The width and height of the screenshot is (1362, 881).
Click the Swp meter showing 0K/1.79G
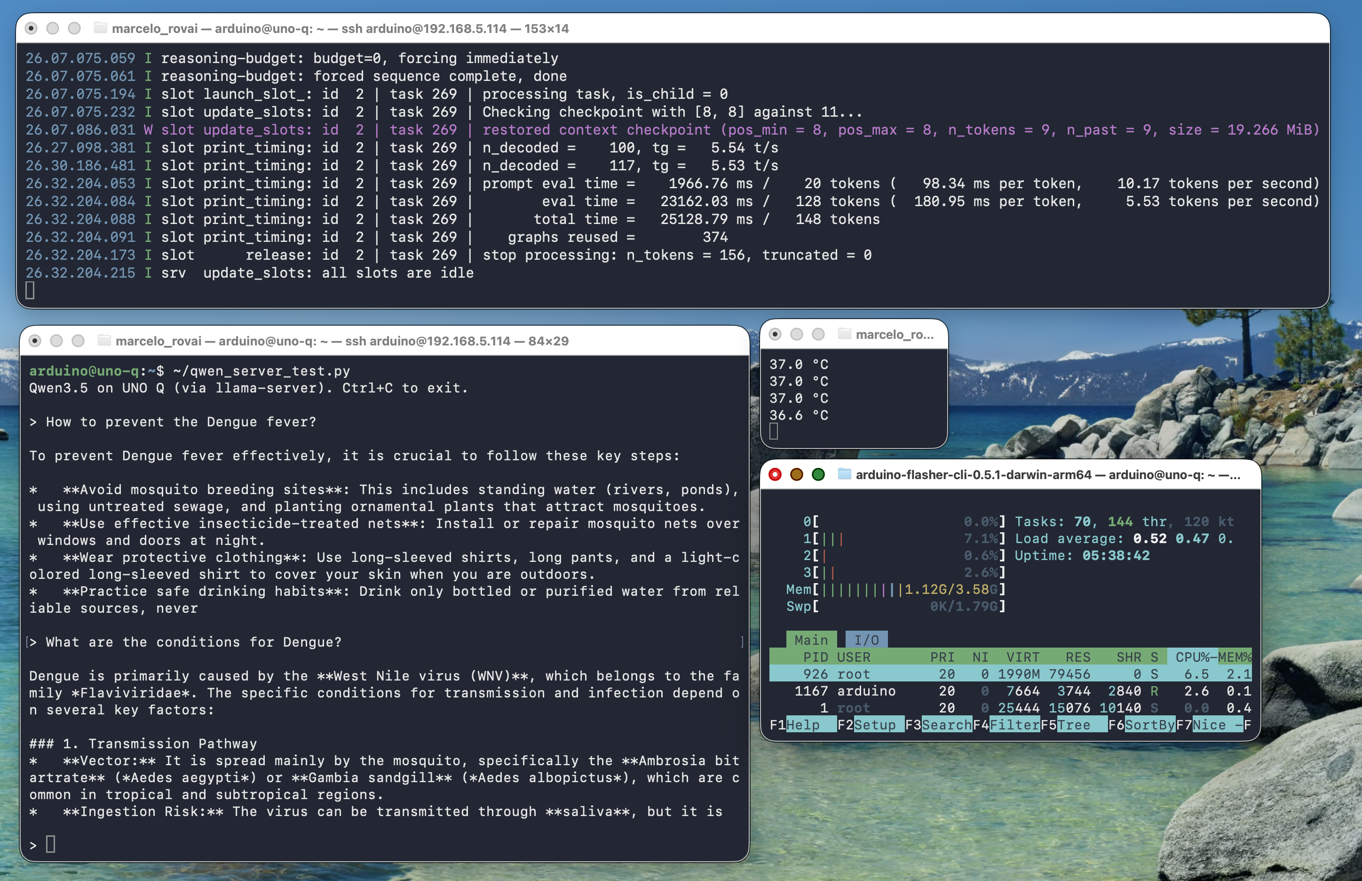coord(895,606)
